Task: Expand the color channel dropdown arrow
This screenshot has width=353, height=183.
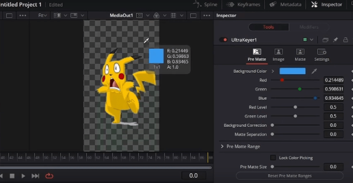Action: point(165,16)
